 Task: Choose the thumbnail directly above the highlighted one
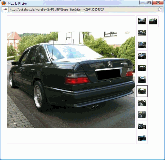coord(142,80)
